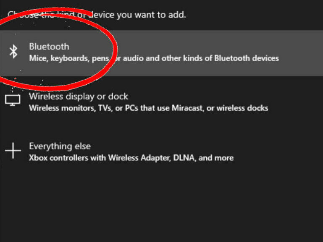This screenshot has height=242, width=323.
Task: Click the Mice, keyboards, pens description text
Action: tap(67, 58)
